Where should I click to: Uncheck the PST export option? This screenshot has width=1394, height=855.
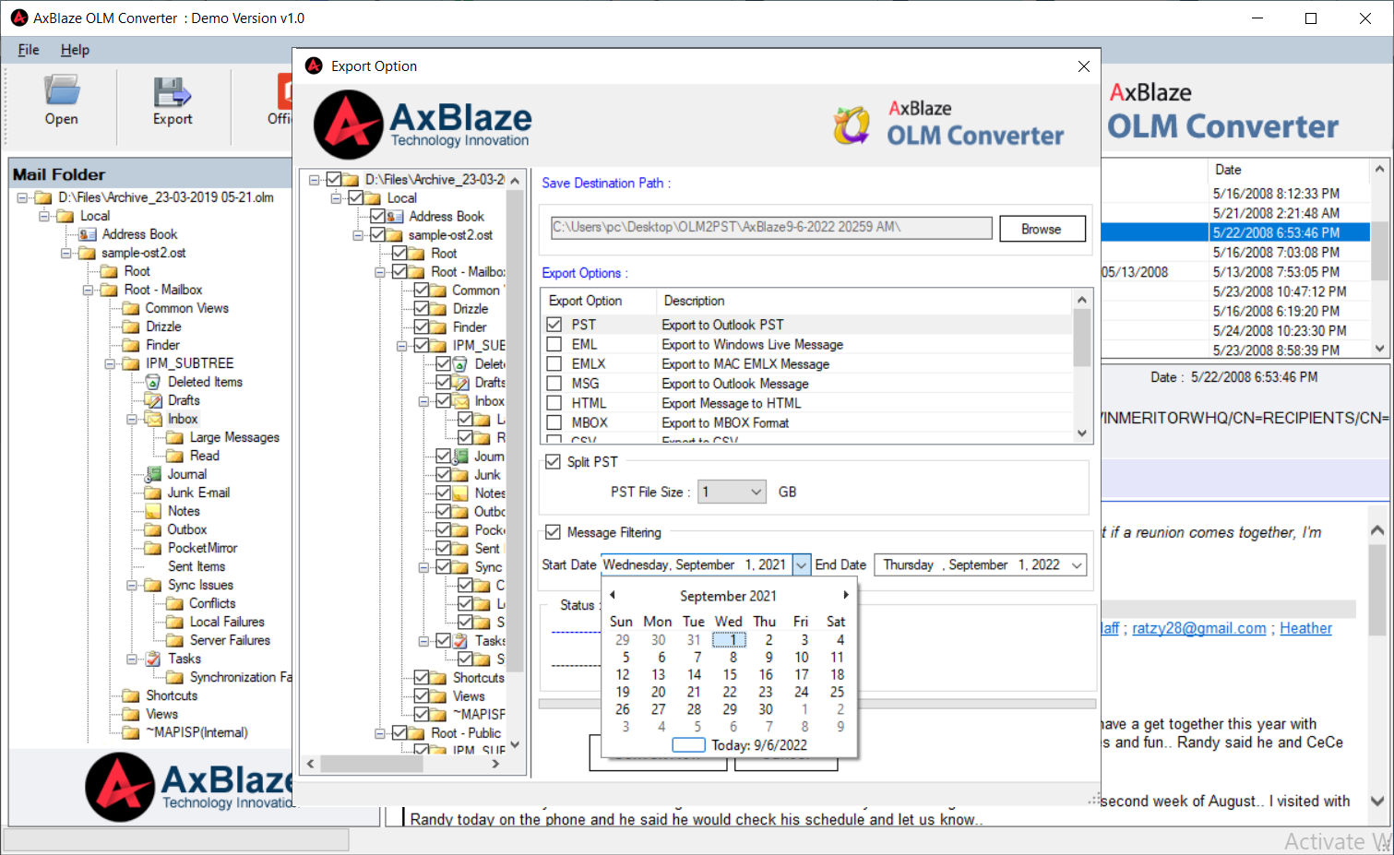[554, 325]
